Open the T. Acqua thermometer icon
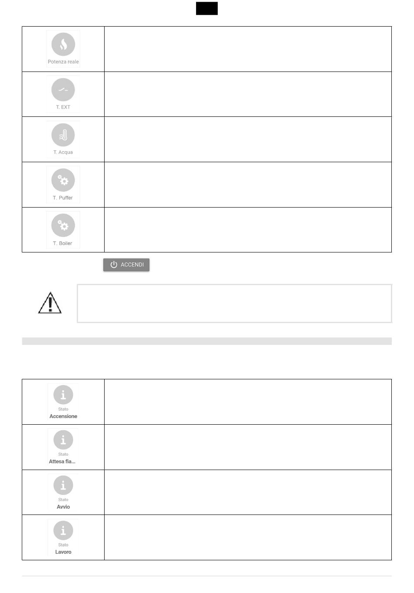 point(63,135)
